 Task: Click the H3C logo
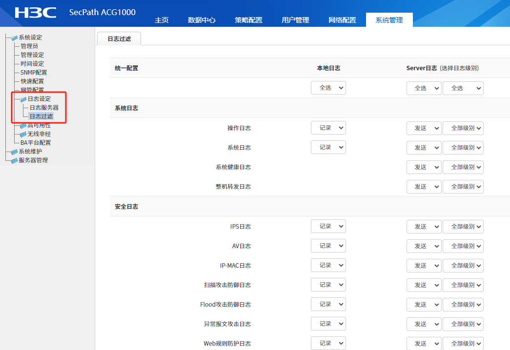35,13
